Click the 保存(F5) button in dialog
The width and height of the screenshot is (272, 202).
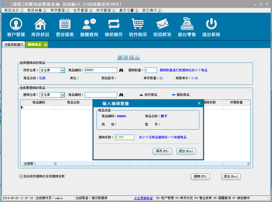pos(162,151)
